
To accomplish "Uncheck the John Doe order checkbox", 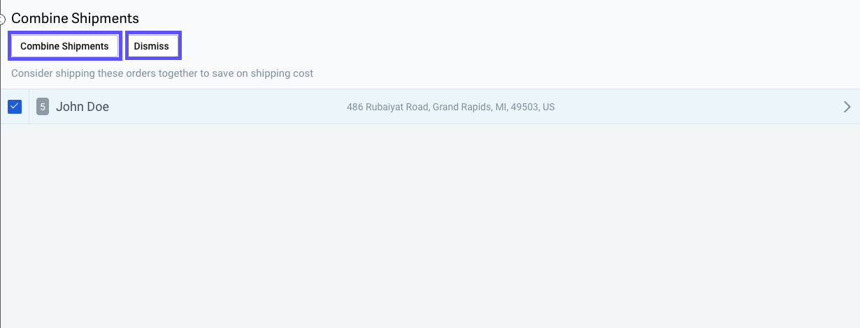I will pos(14,107).
